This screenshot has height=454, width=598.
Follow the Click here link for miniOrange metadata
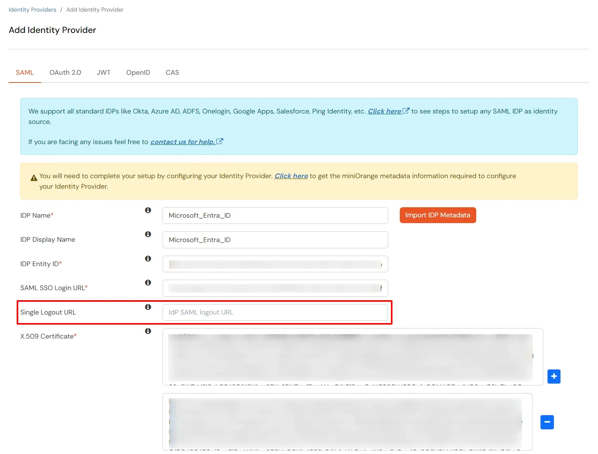pyautogui.click(x=291, y=176)
